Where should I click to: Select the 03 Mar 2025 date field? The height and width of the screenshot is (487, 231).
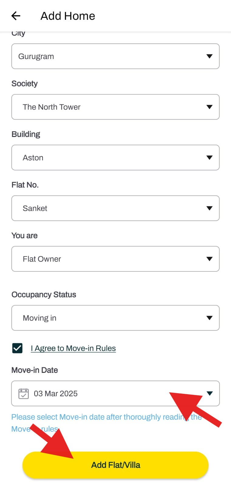point(115,394)
